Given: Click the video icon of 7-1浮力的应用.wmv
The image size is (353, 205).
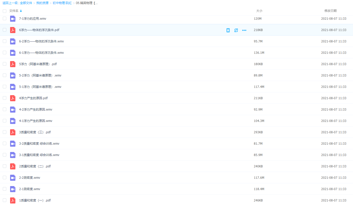Looking at the screenshot, I should 13,19.
